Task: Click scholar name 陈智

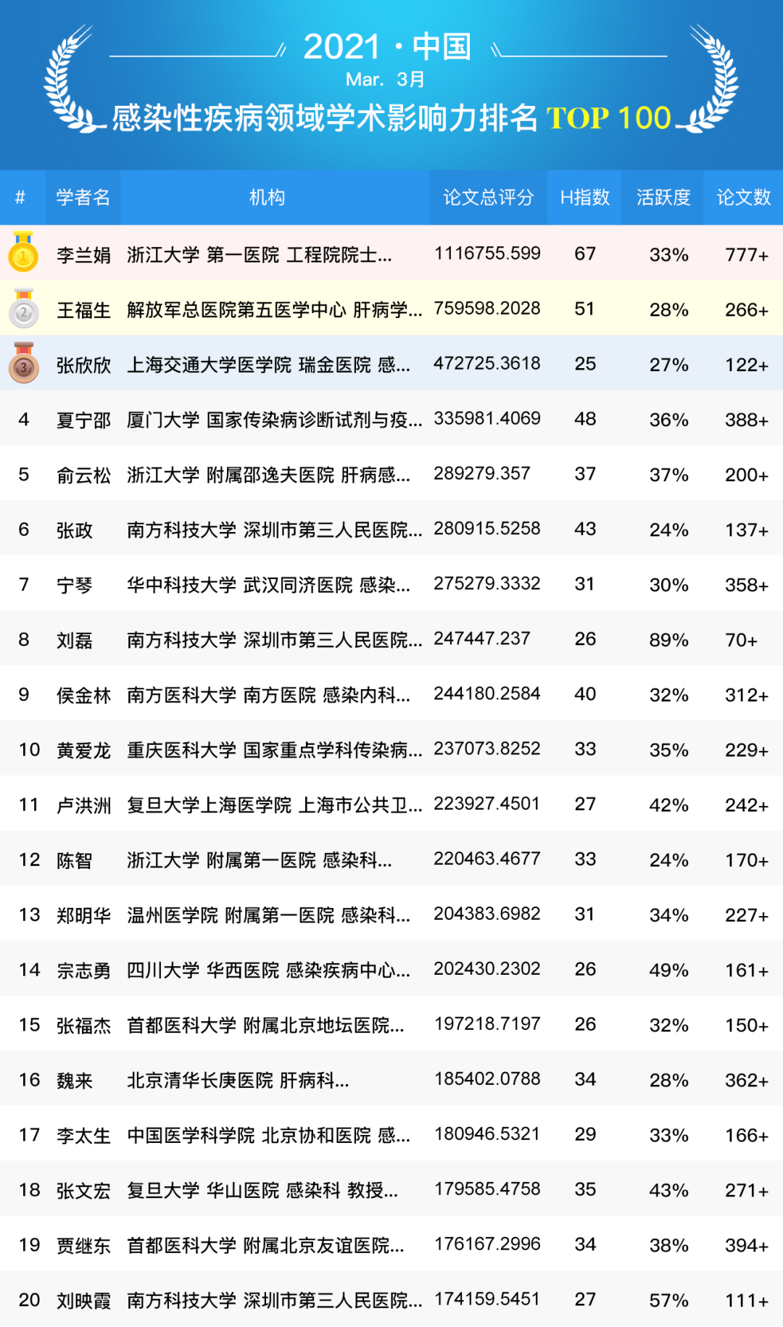Action: click(75, 861)
